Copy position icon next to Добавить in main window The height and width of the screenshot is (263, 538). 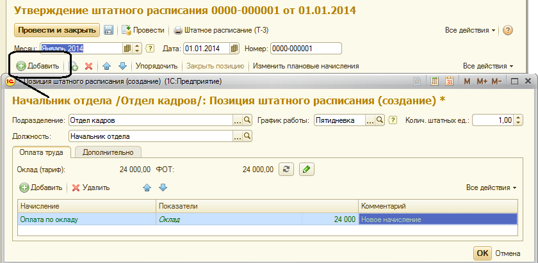point(74,66)
